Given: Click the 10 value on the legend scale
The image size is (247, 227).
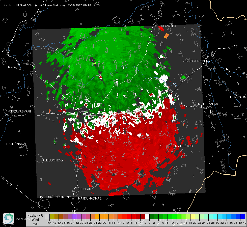Looking at the screenshot, I should click(172, 223).
